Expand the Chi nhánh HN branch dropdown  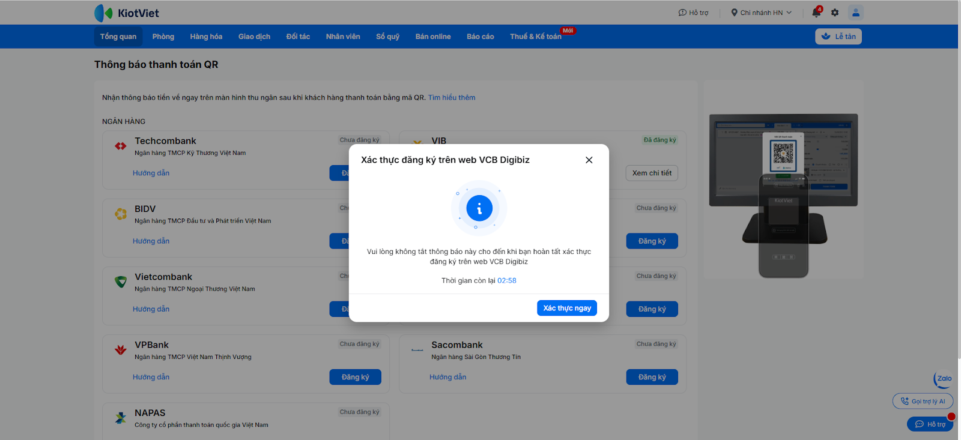(x=762, y=13)
